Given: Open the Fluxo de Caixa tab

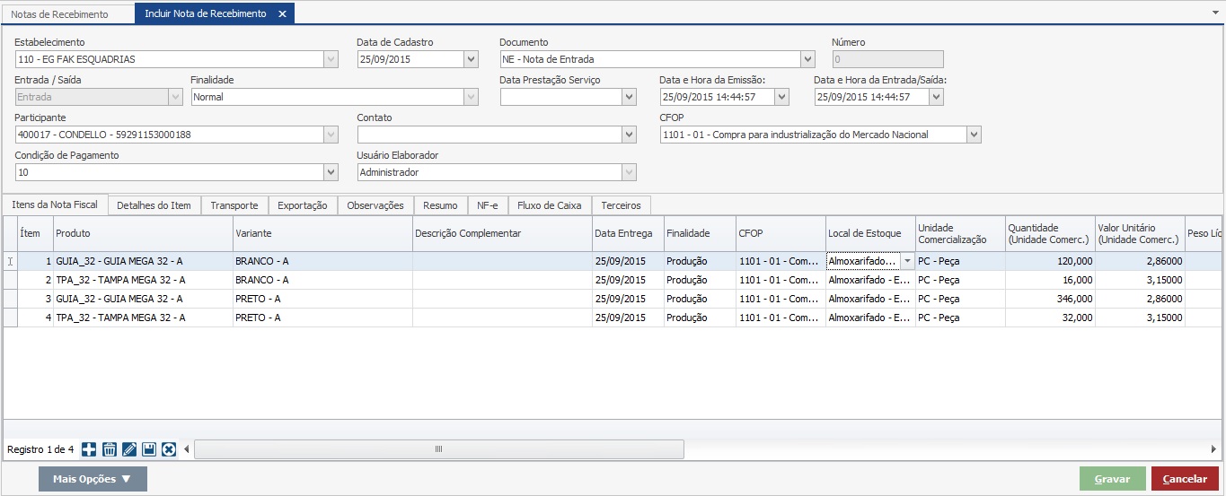Looking at the screenshot, I should 549,205.
